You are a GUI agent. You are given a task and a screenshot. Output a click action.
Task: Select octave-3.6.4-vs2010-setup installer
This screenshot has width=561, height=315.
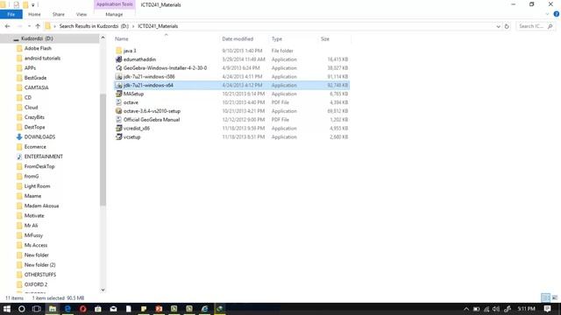[x=152, y=111]
